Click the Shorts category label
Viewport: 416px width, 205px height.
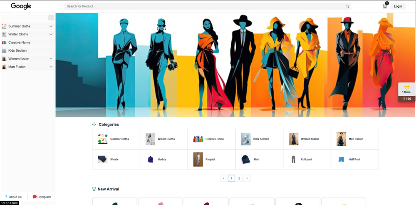tap(114, 160)
